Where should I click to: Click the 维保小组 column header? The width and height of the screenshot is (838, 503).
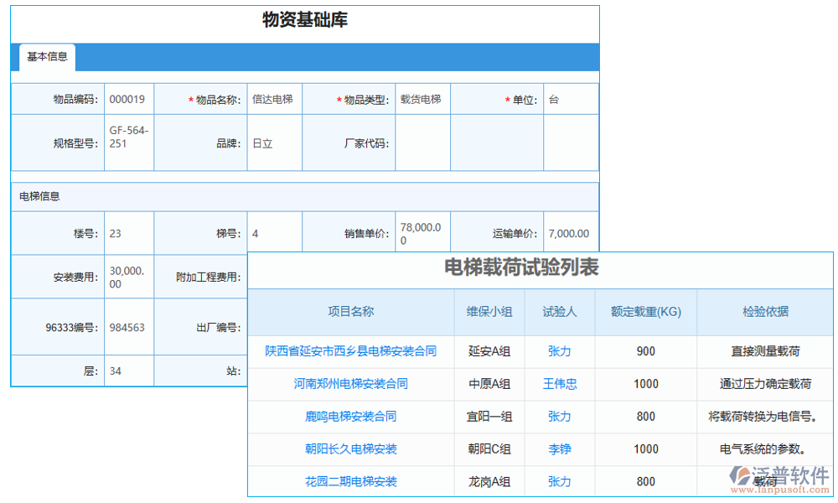click(489, 312)
